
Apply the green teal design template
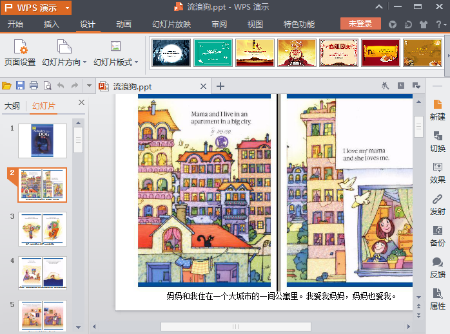(x=213, y=53)
